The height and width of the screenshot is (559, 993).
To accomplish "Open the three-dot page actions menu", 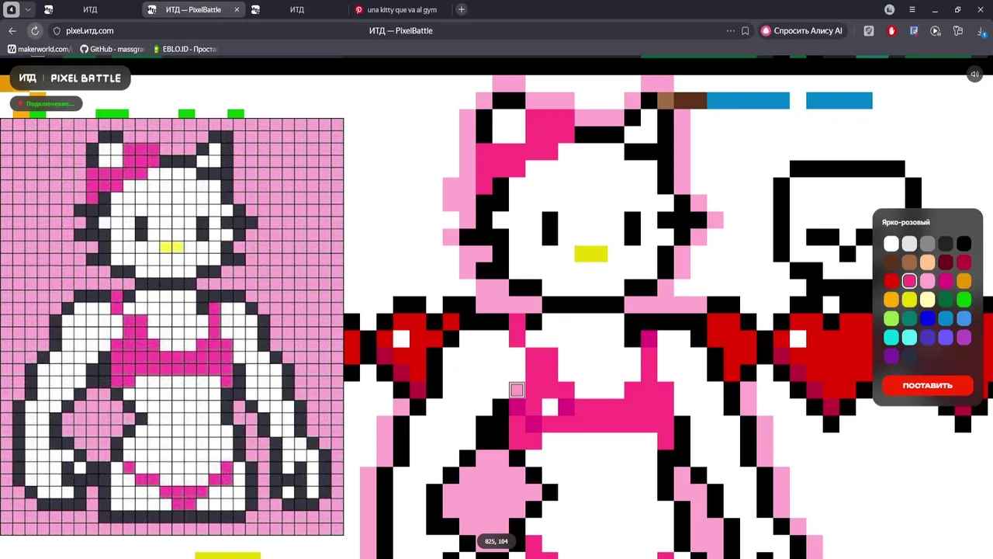I will 730,31.
